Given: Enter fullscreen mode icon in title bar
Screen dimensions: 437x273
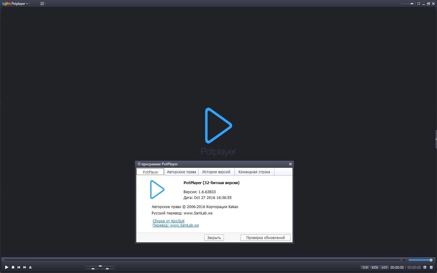Looking at the screenshot, I should click(419, 4).
